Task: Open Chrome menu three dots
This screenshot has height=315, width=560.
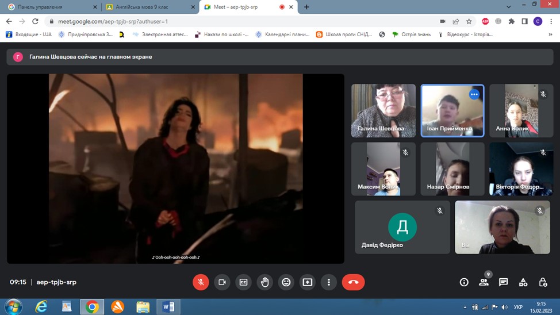Action: click(x=552, y=21)
